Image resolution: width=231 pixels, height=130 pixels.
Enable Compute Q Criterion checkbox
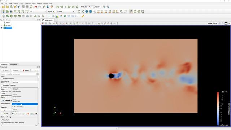(x=2, y=86)
